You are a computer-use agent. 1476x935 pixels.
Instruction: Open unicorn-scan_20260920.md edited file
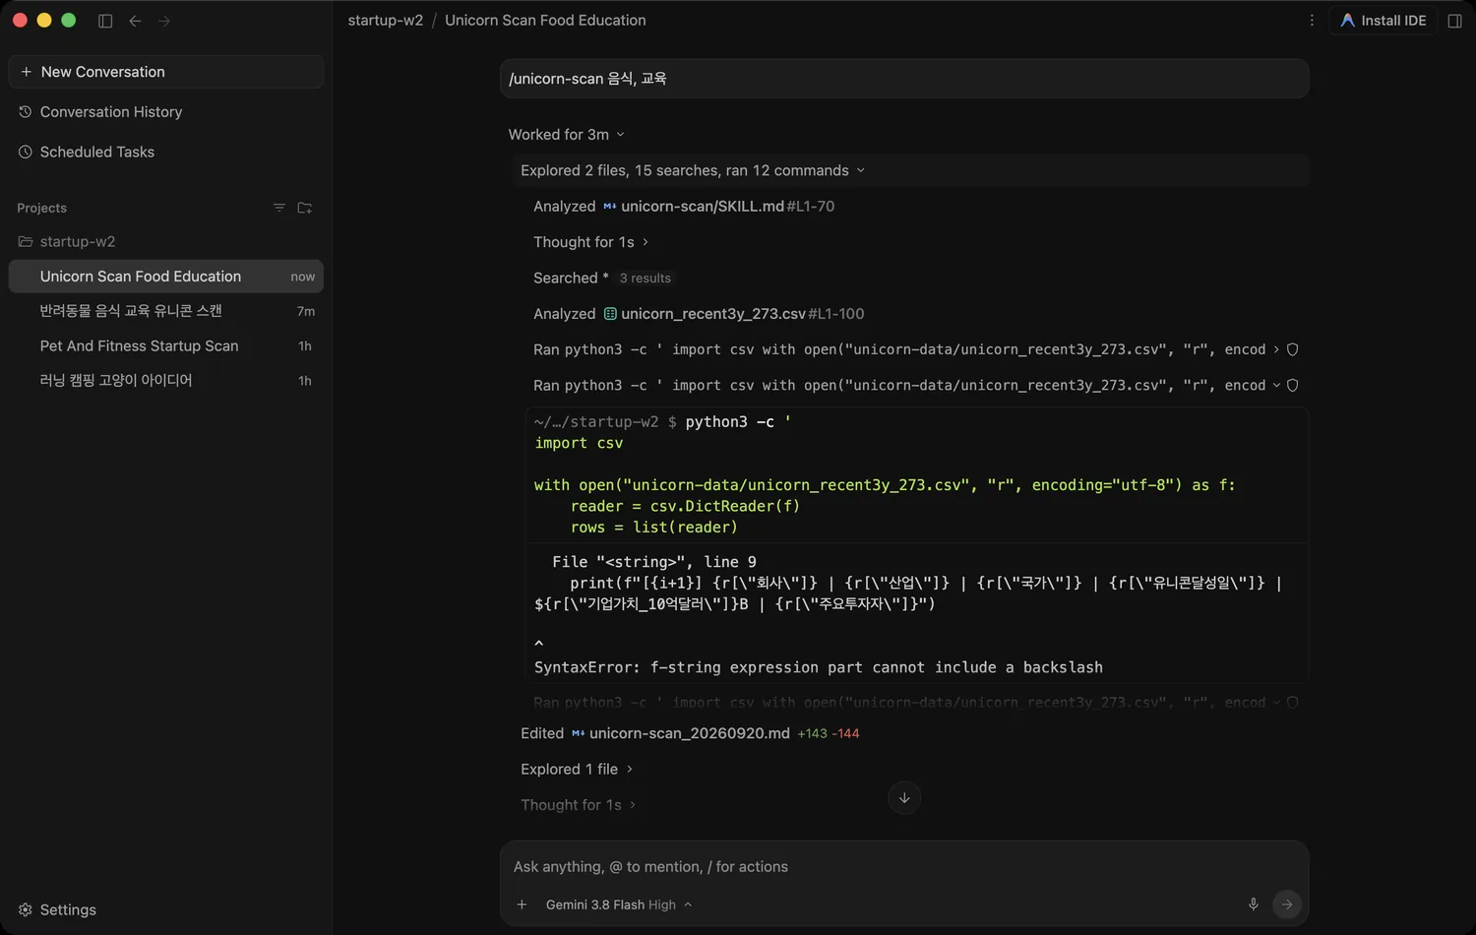point(689,733)
